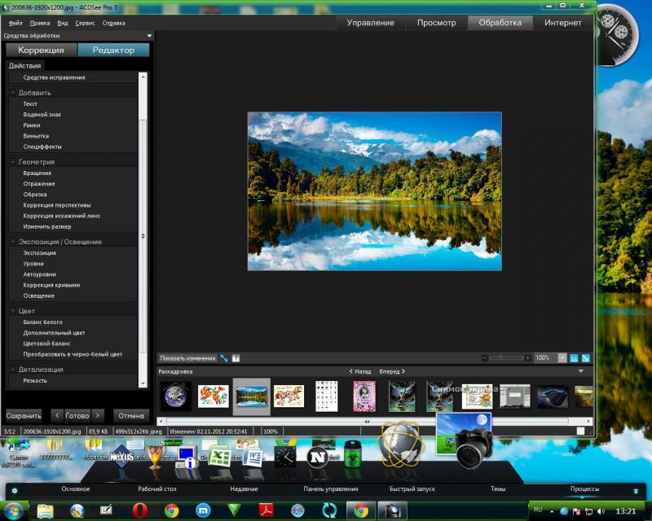Switch to the Коррекция tab
652x521 pixels.
[42, 50]
